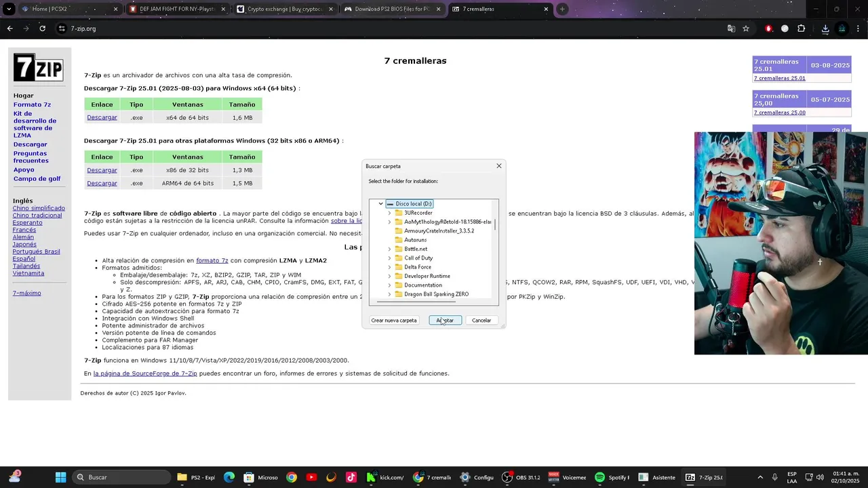Viewport: 868px width, 488px height.
Task: Open the Windows Start menu
Action: 60,477
